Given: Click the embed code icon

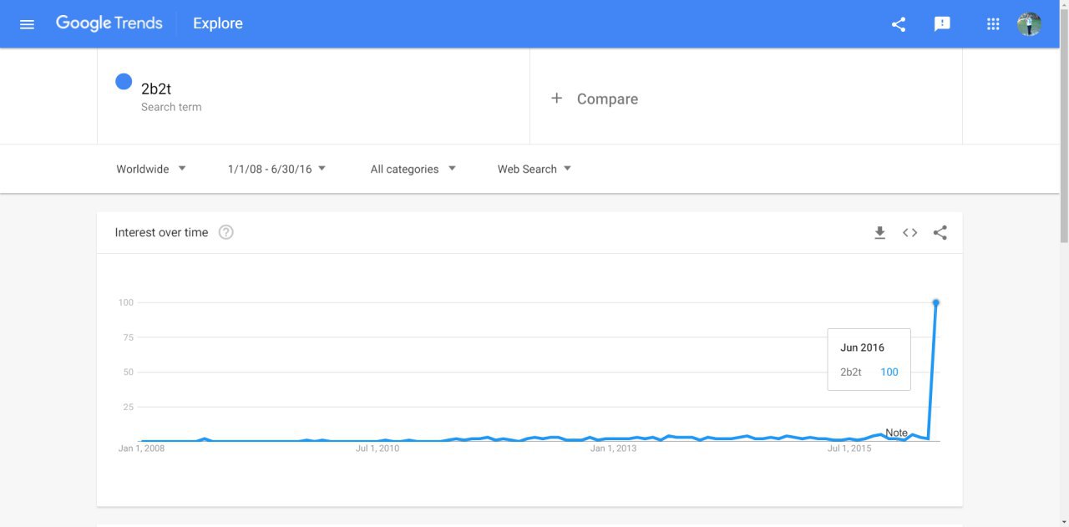Looking at the screenshot, I should 910,233.
